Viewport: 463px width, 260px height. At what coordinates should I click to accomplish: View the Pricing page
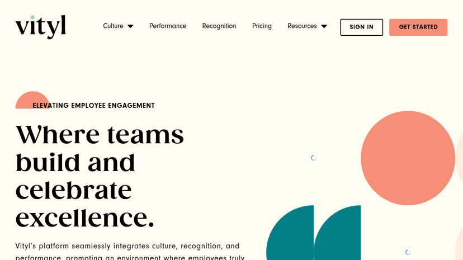[262, 26]
